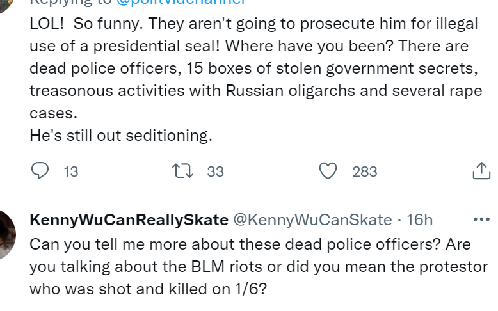The height and width of the screenshot is (311, 498).
Task: Open the three-dot more options menu
Action: [481, 219]
